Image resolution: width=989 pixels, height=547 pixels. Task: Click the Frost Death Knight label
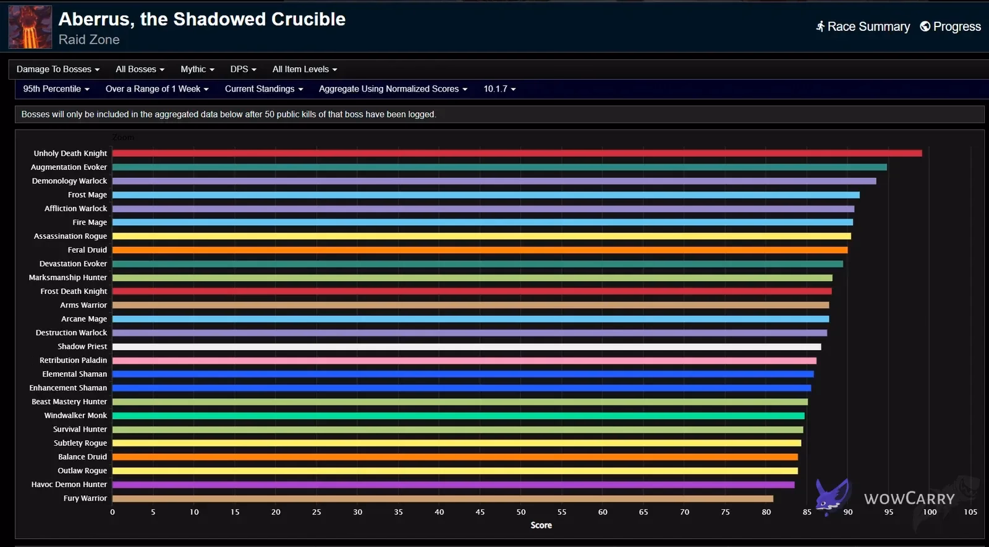pos(74,291)
